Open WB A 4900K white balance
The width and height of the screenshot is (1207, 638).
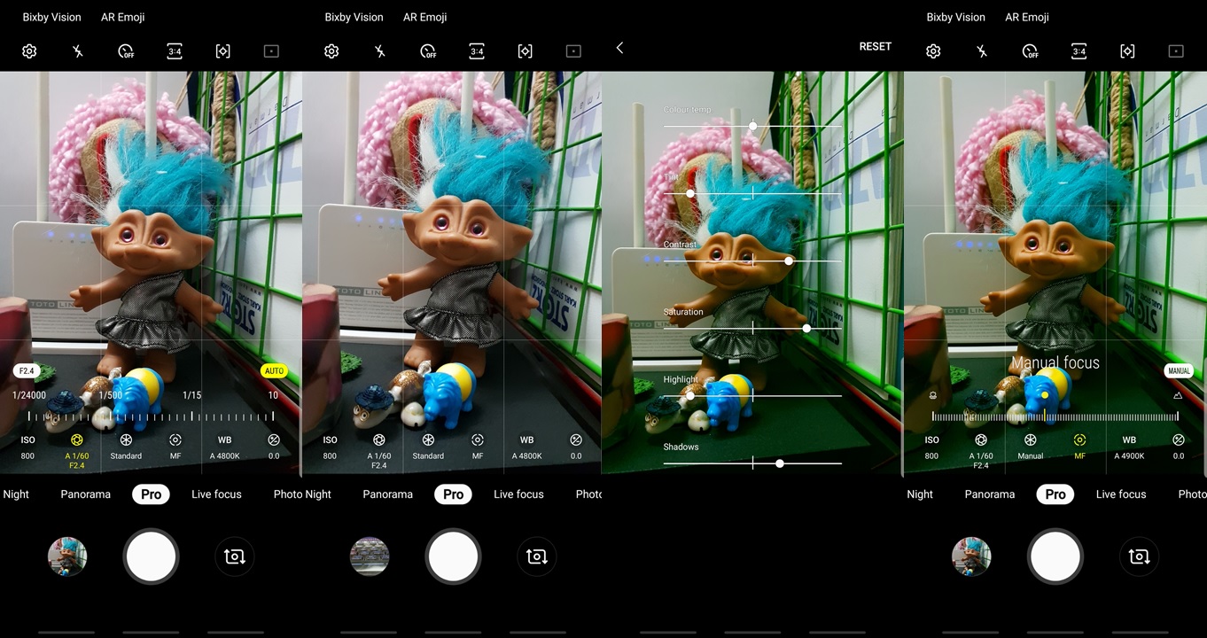coord(1129,447)
